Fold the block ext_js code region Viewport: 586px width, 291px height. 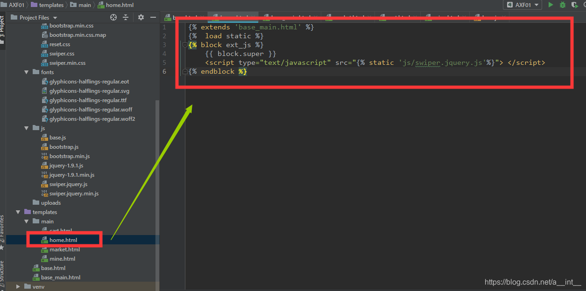[185, 45]
